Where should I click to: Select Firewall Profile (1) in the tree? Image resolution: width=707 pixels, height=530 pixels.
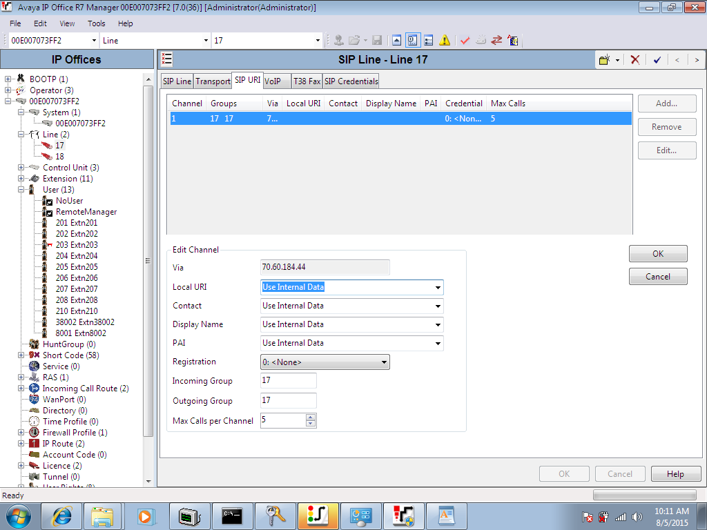(x=75, y=433)
